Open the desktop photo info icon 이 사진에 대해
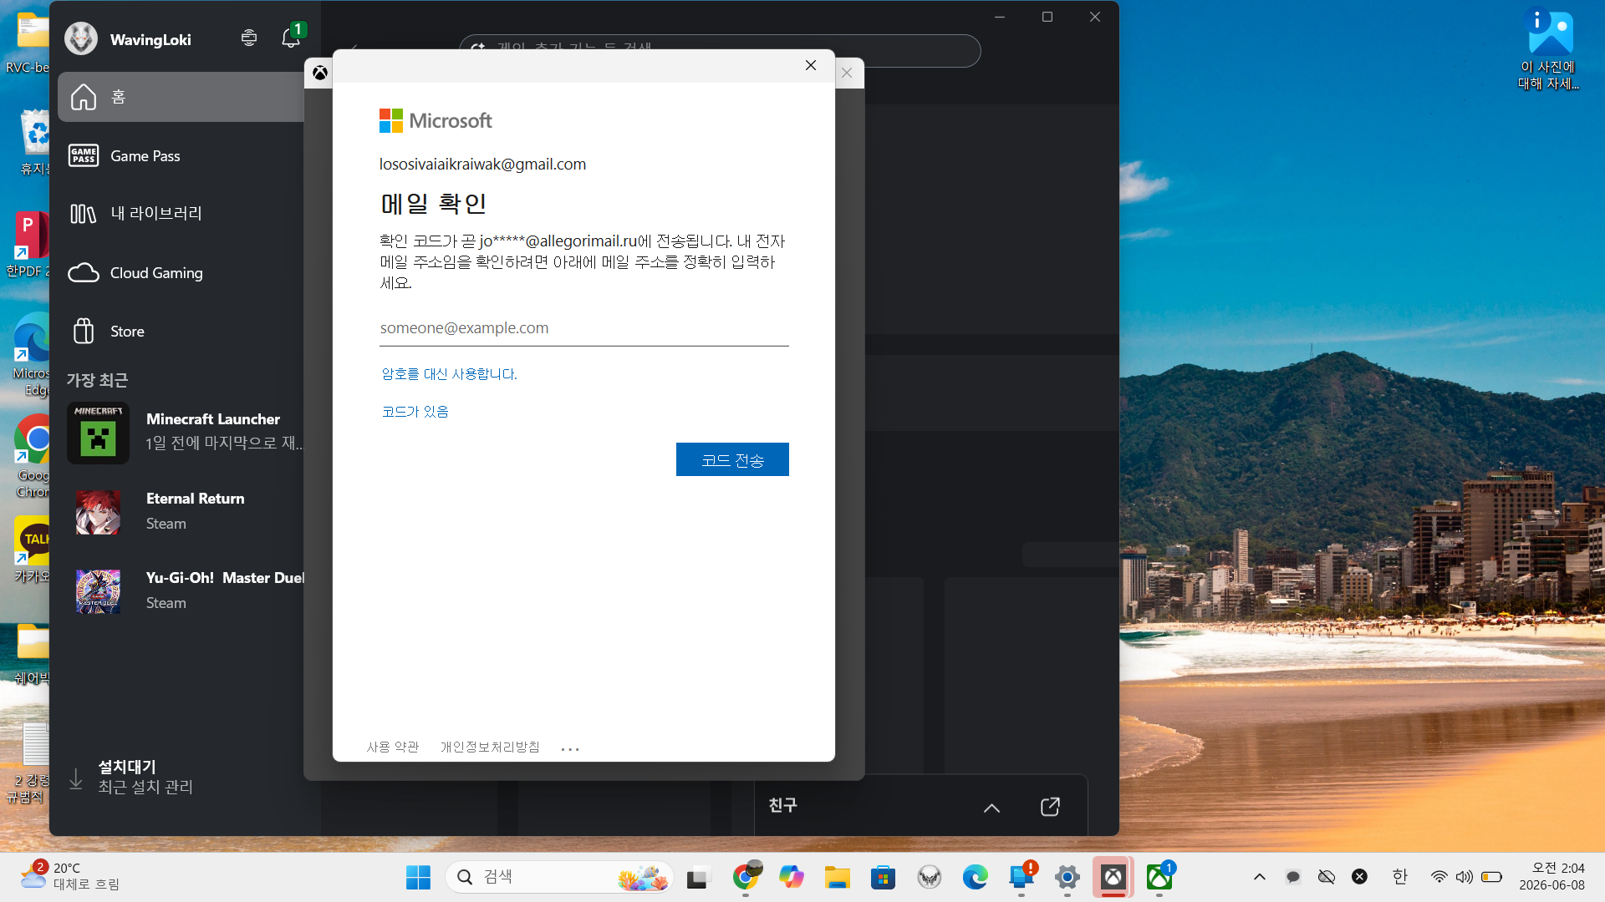Viewport: 1605px width, 902px height. coord(1549,50)
